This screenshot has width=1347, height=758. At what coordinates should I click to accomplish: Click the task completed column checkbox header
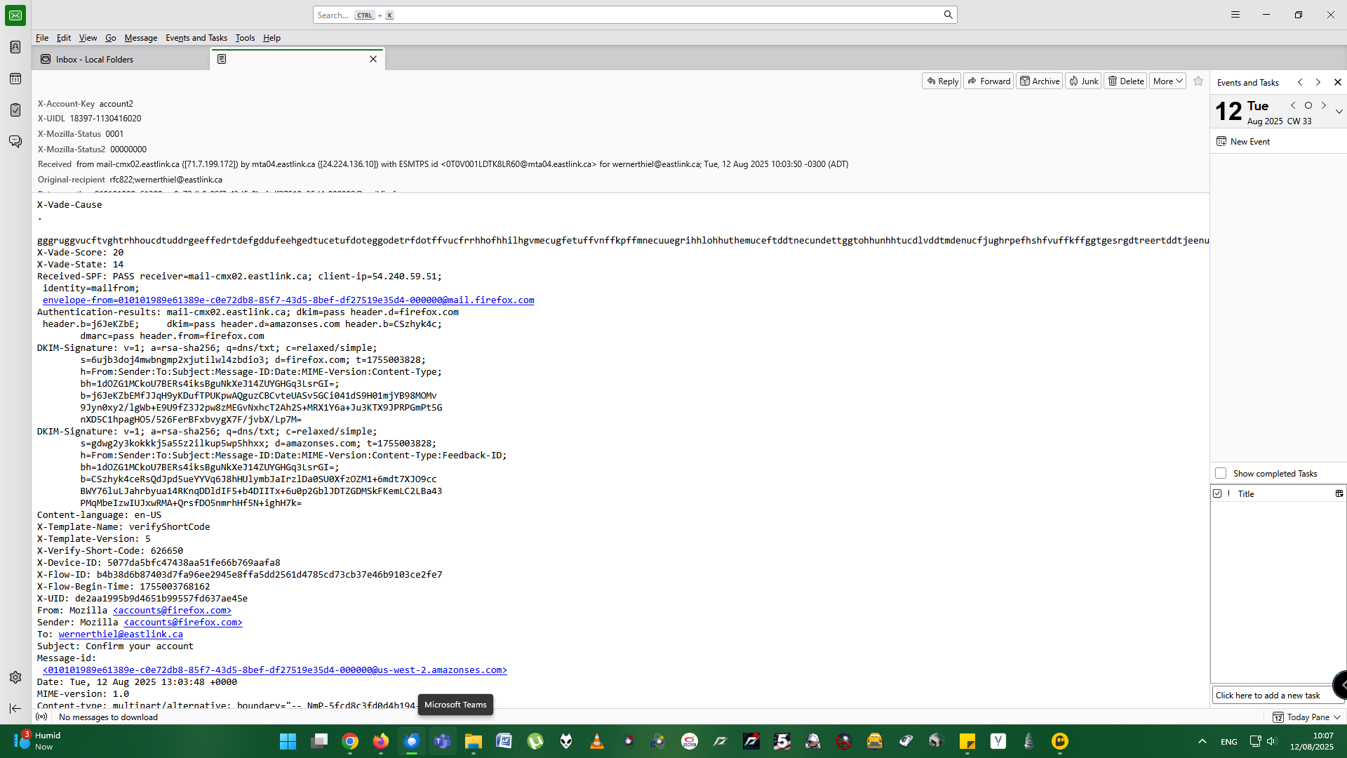click(x=1218, y=494)
